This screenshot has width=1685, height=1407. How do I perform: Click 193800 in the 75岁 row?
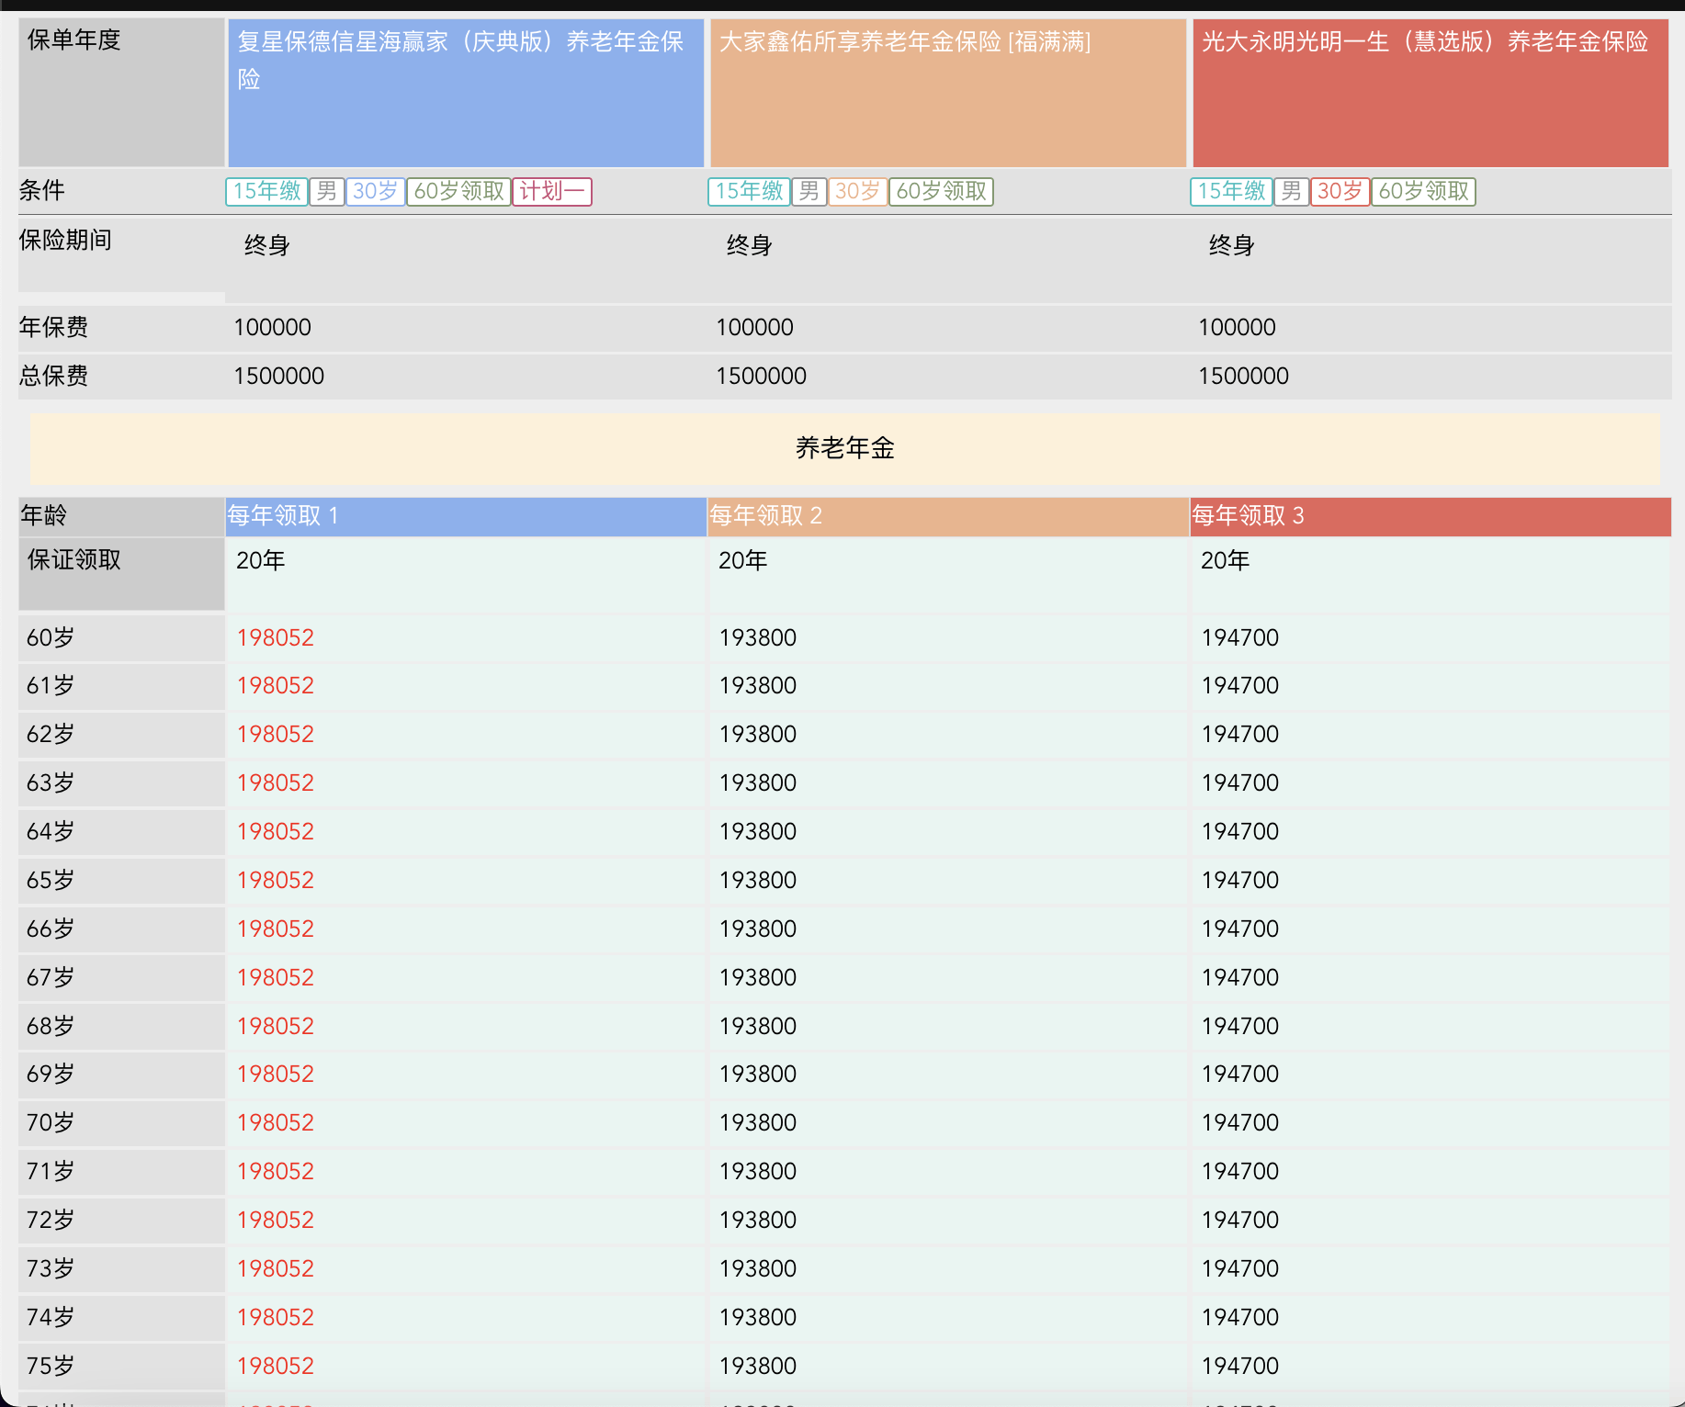(x=758, y=1367)
